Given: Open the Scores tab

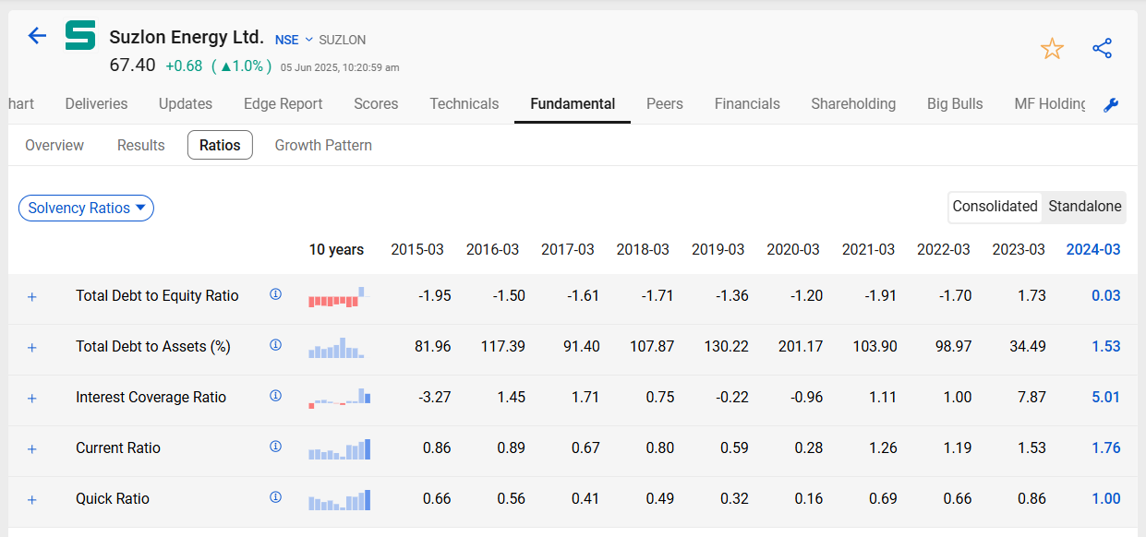Looking at the screenshot, I should click(x=376, y=104).
